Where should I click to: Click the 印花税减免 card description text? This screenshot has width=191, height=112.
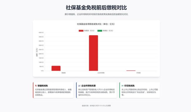pyautogui.click(x=140, y=92)
